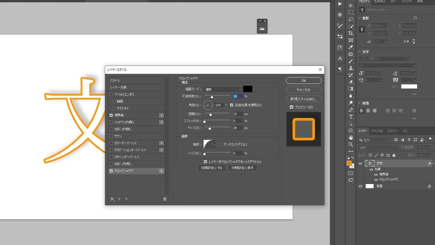This screenshot has width=435, height=245.
Task: Select the Frame tool
Action: (351, 40)
